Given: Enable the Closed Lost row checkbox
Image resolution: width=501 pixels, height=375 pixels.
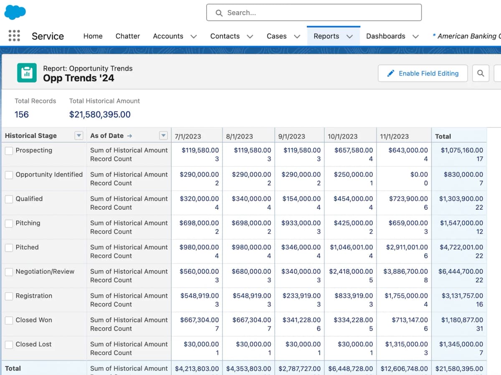Looking at the screenshot, I should point(9,345).
